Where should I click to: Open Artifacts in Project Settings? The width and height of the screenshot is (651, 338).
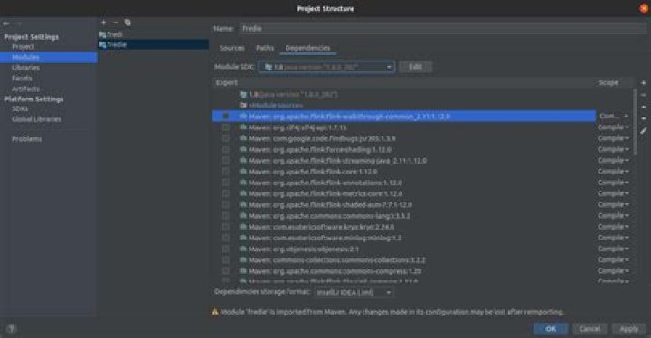pyautogui.click(x=25, y=89)
